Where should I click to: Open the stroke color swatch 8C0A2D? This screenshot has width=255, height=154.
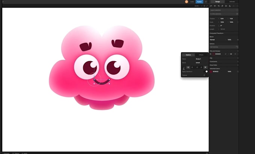click(x=213, y=54)
